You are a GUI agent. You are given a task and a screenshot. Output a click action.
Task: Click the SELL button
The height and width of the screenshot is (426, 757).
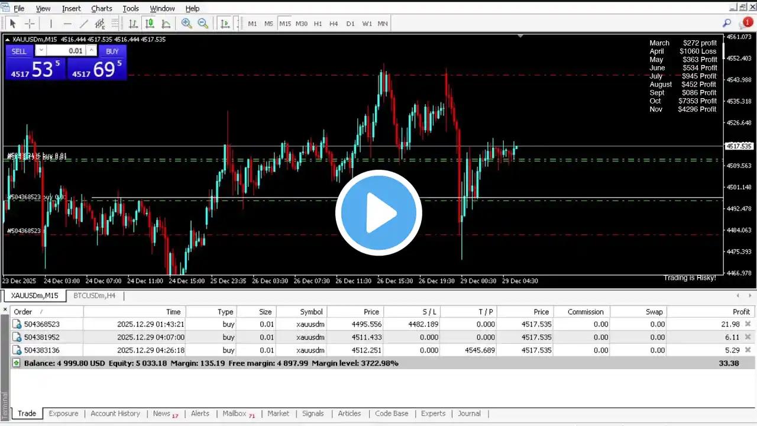(x=19, y=51)
